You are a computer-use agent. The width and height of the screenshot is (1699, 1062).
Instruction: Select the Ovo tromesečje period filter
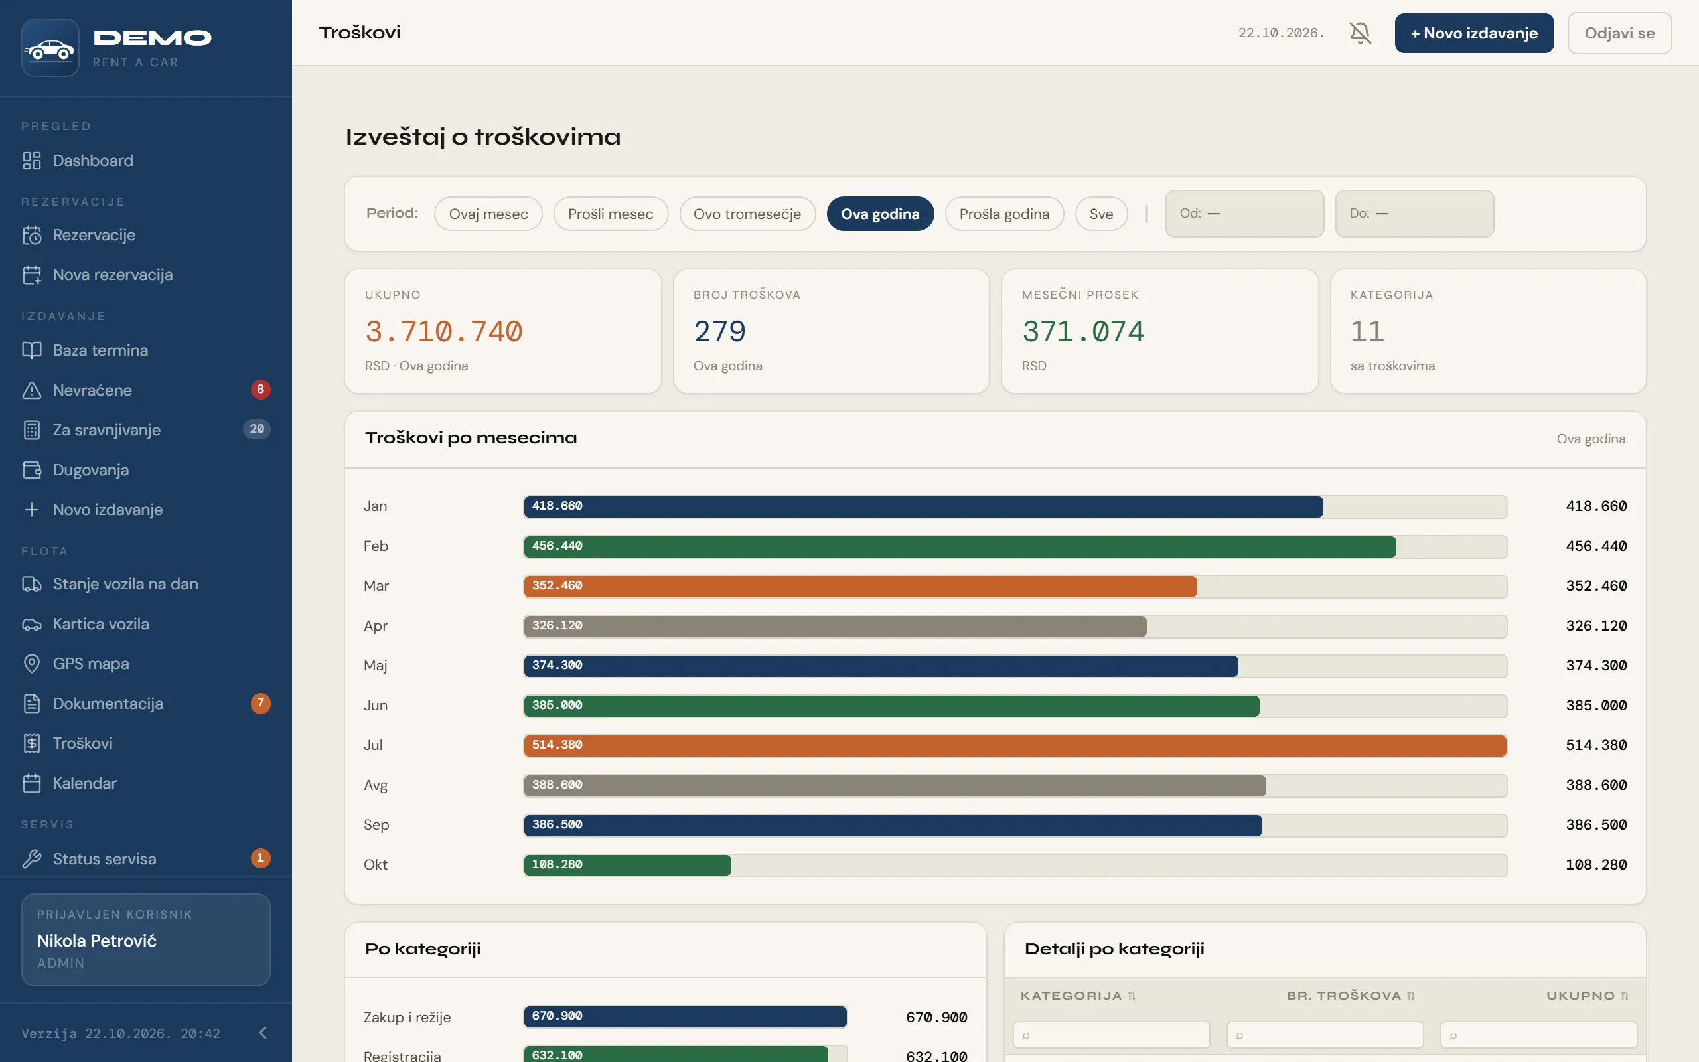tap(747, 214)
